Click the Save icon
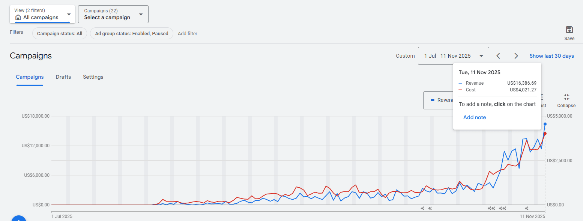 click(569, 30)
